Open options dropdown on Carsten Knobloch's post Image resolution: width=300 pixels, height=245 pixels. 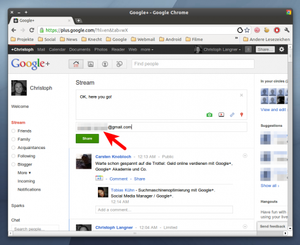click(x=245, y=156)
